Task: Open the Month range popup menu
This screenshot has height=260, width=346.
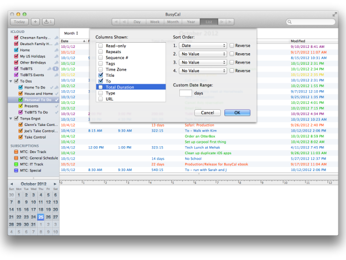Action: [x=71, y=33]
